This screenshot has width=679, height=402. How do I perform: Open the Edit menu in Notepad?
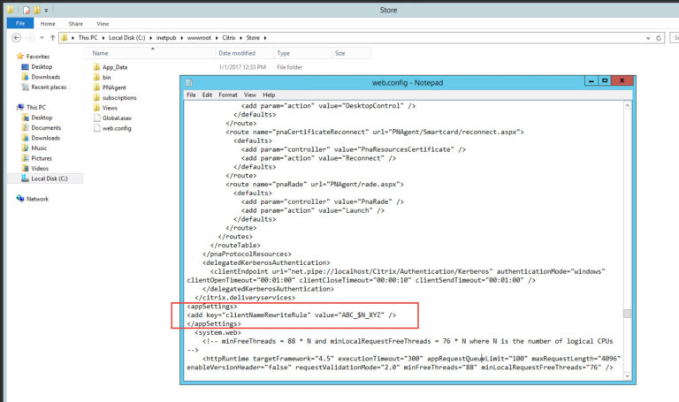pyautogui.click(x=207, y=95)
